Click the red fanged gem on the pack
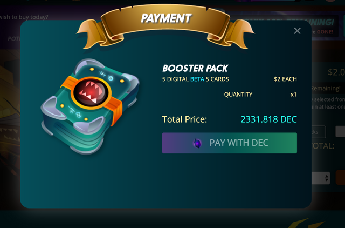Viewport: 345px width, 228px height. [91, 92]
